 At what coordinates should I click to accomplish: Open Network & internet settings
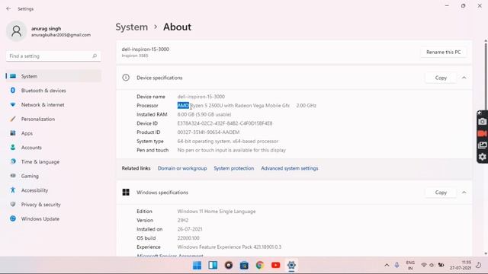pos(53,105)
